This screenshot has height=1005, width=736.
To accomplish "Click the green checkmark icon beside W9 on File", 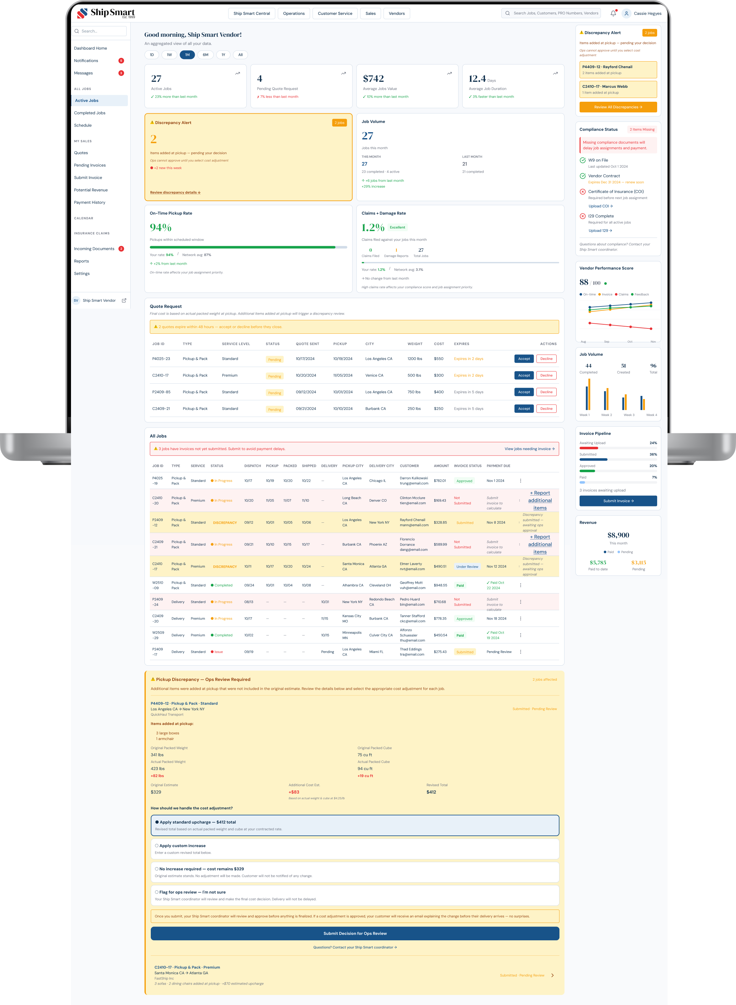I will (x=583, y=160).
